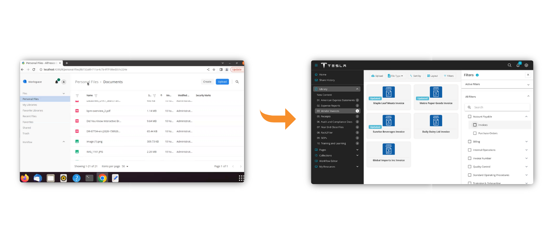Open Chrome icon in the dock
The width and height of the screenshot is (555, 238).
click(x=102, y=178)
